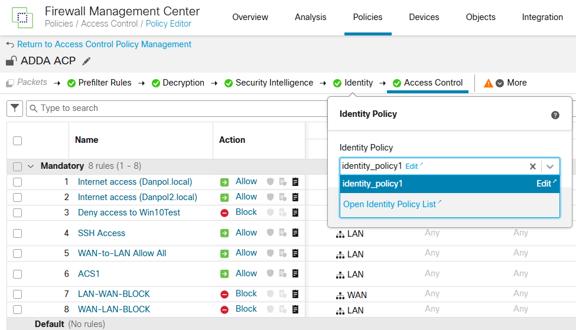Click shield icon for SSH Access rule
Viewport: 576px width, 330px height.
click(x=271, y=233)
